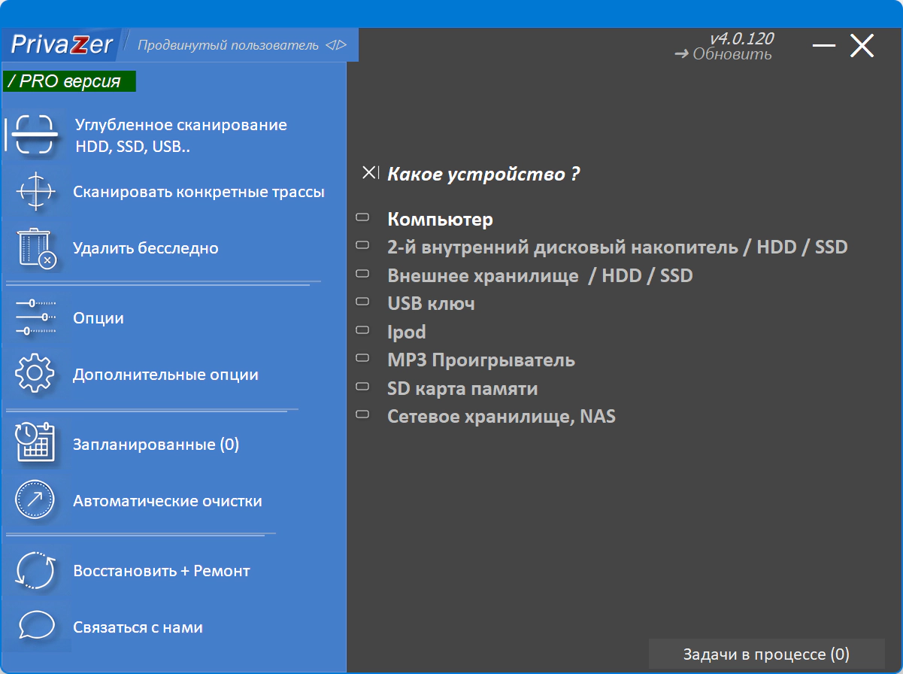Open the Задачи в процессе (0) button

click(x=765, y=654)
